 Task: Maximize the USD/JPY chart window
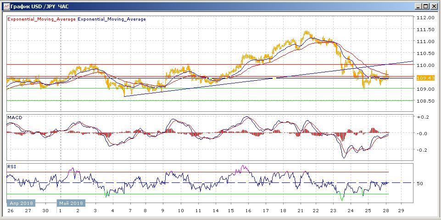425,6
